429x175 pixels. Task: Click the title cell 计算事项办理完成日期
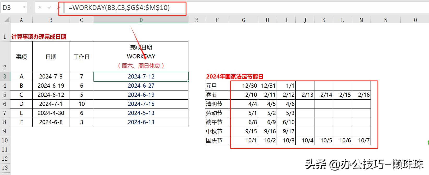point(39,37)
